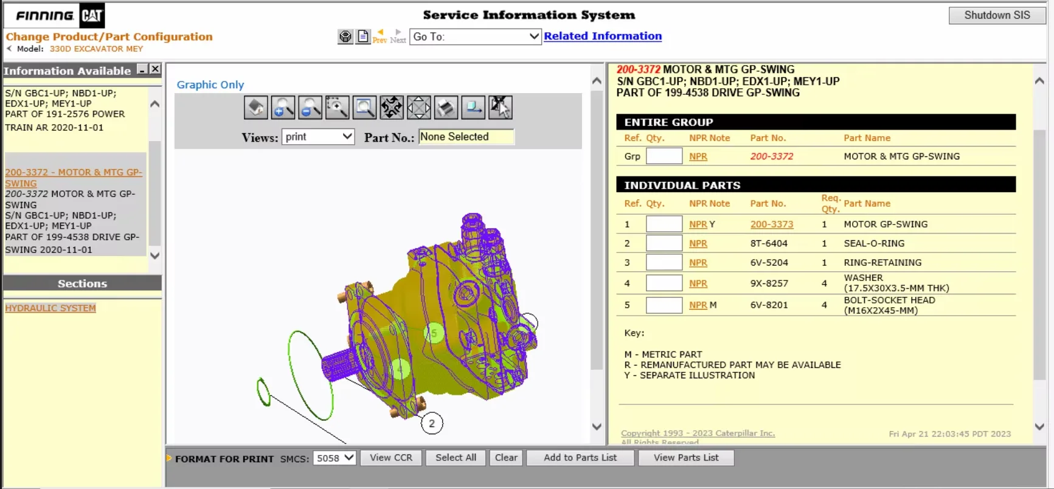The height and width of the screenshot is (489, 1054).
Task: Click the Add to Parts List button
Action: point(580,458)
